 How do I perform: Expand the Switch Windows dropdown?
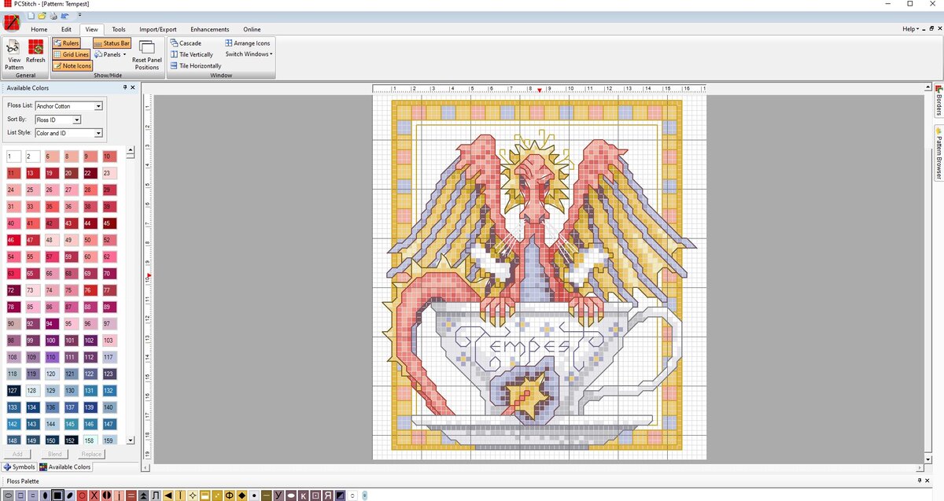[x=249, y=54]
